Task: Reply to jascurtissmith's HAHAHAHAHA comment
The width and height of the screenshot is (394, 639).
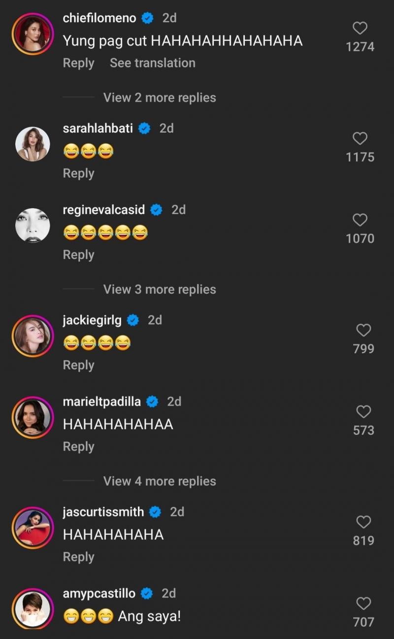Action: click(78, 557)
